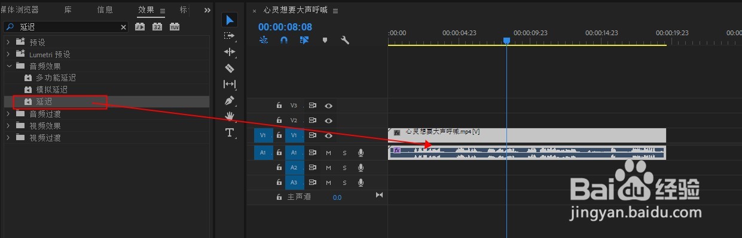Image resolution: width=742 pixels, height=238 pixels.
Task: Select the Slip tool
Action: tap(230, 85)
